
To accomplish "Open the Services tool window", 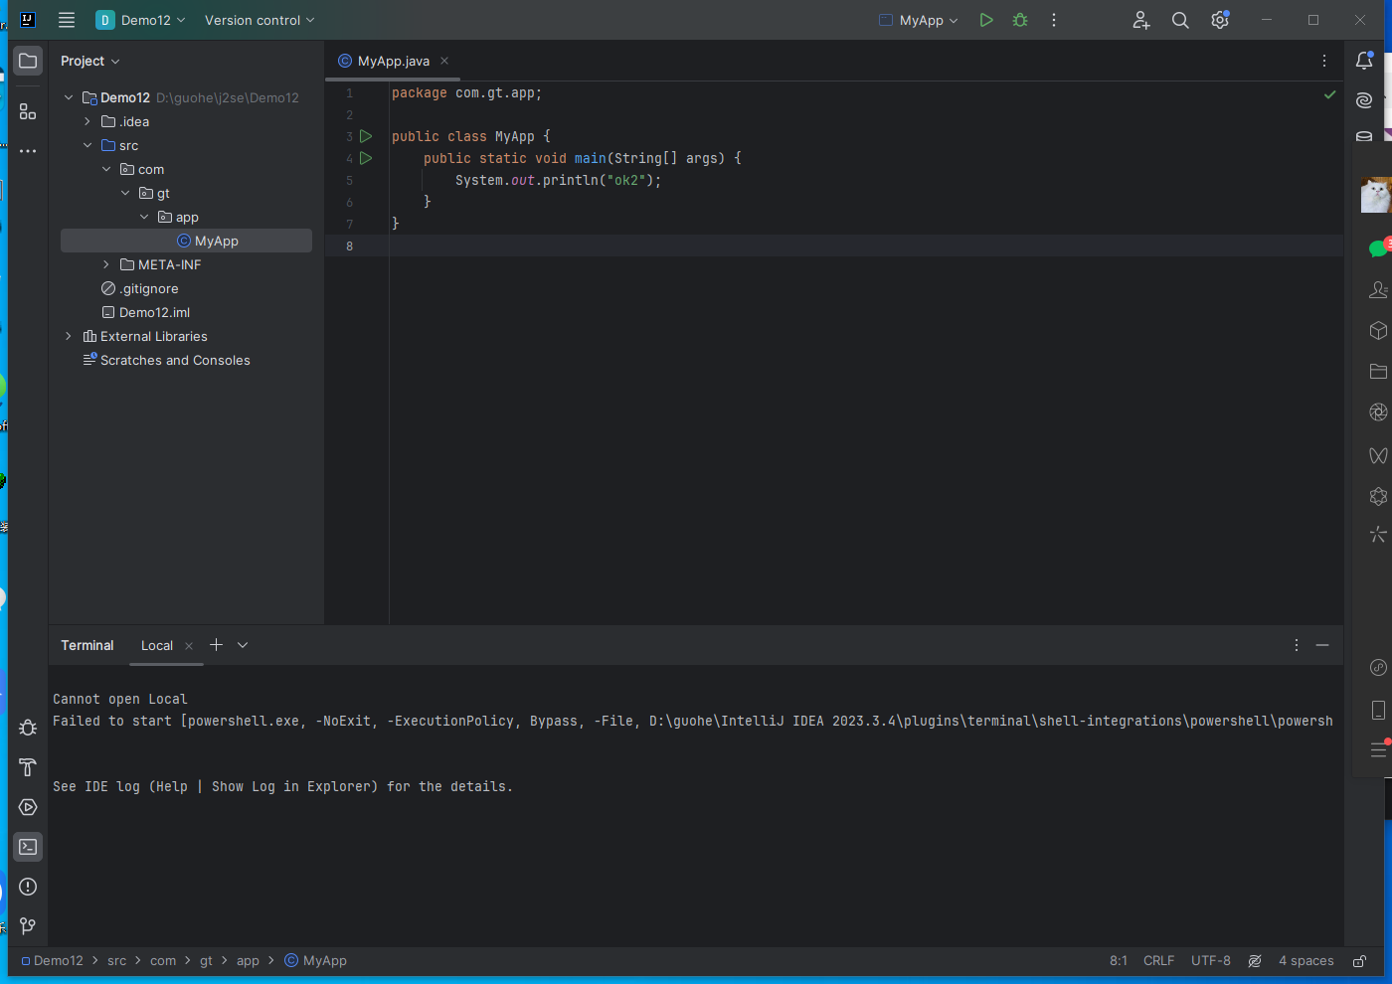I will (x=27, y=807).
